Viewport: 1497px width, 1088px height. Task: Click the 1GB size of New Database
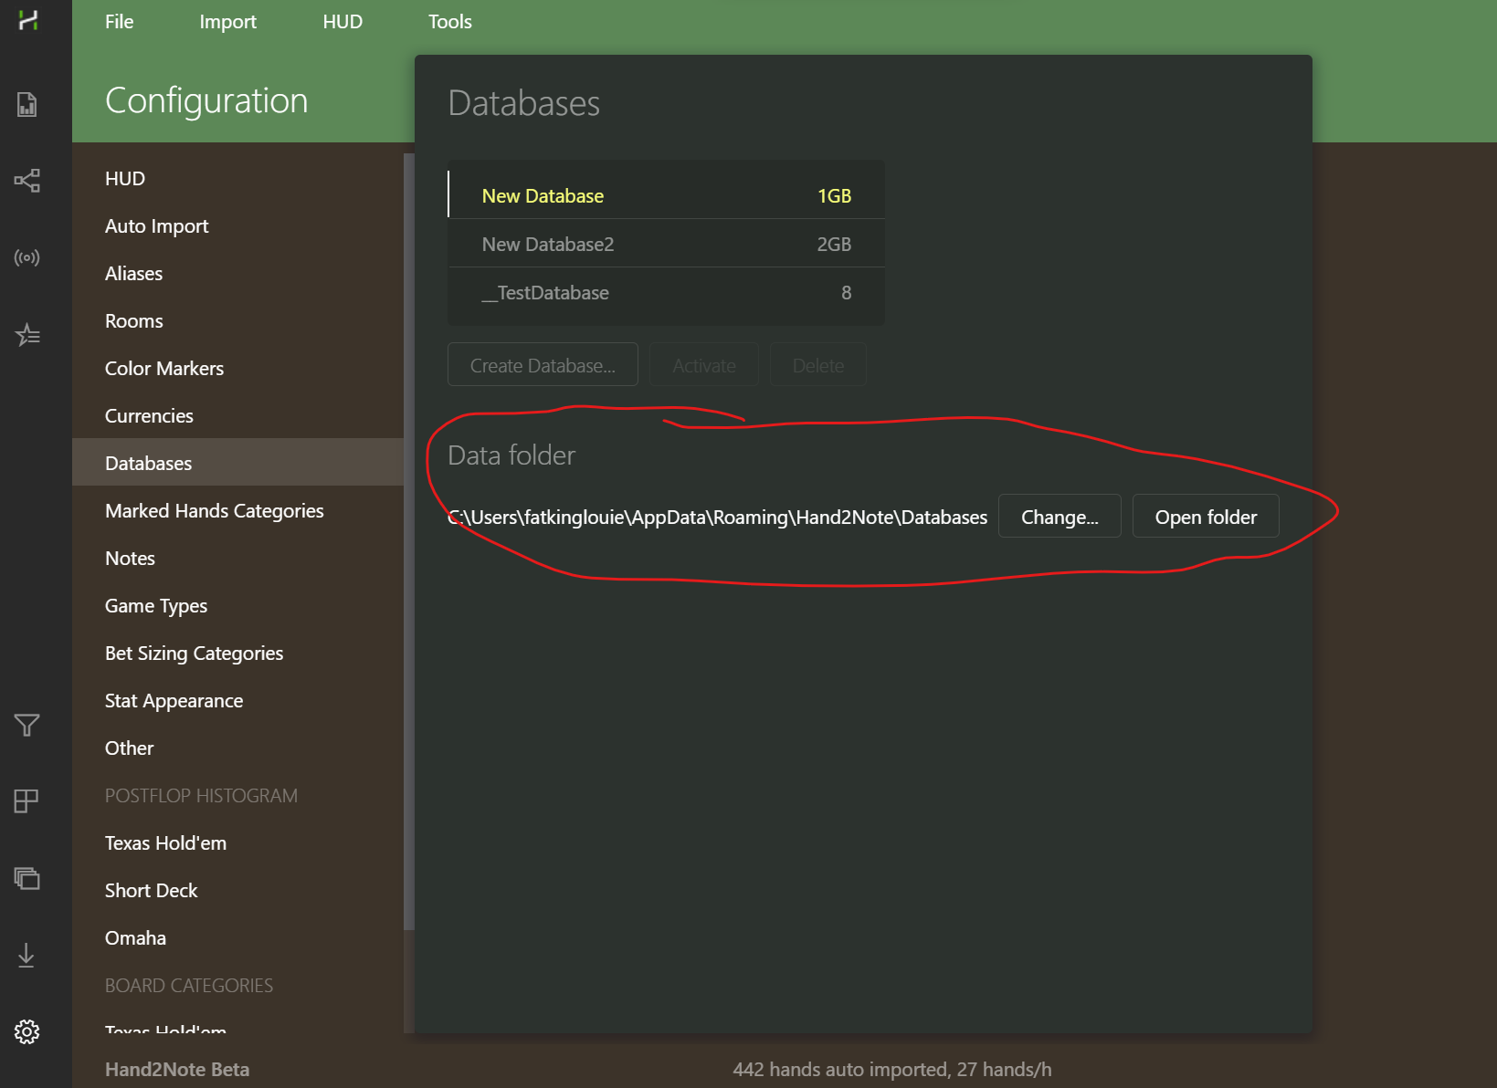coord(834,195)
